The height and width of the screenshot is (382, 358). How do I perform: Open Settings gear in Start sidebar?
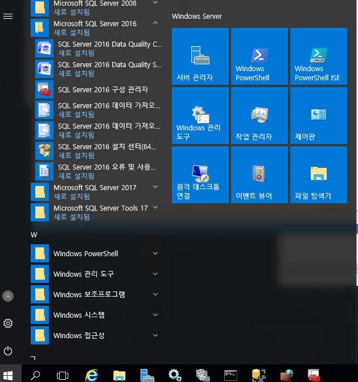[x=8, y=323]
